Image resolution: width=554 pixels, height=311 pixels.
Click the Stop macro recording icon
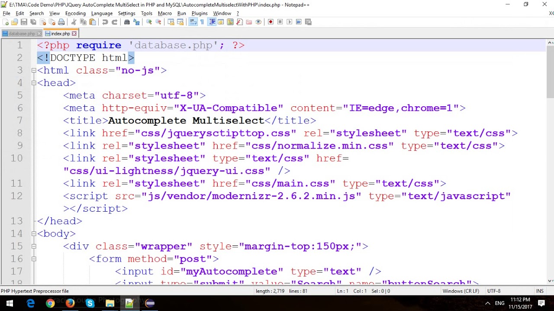(x=280, y=22)
